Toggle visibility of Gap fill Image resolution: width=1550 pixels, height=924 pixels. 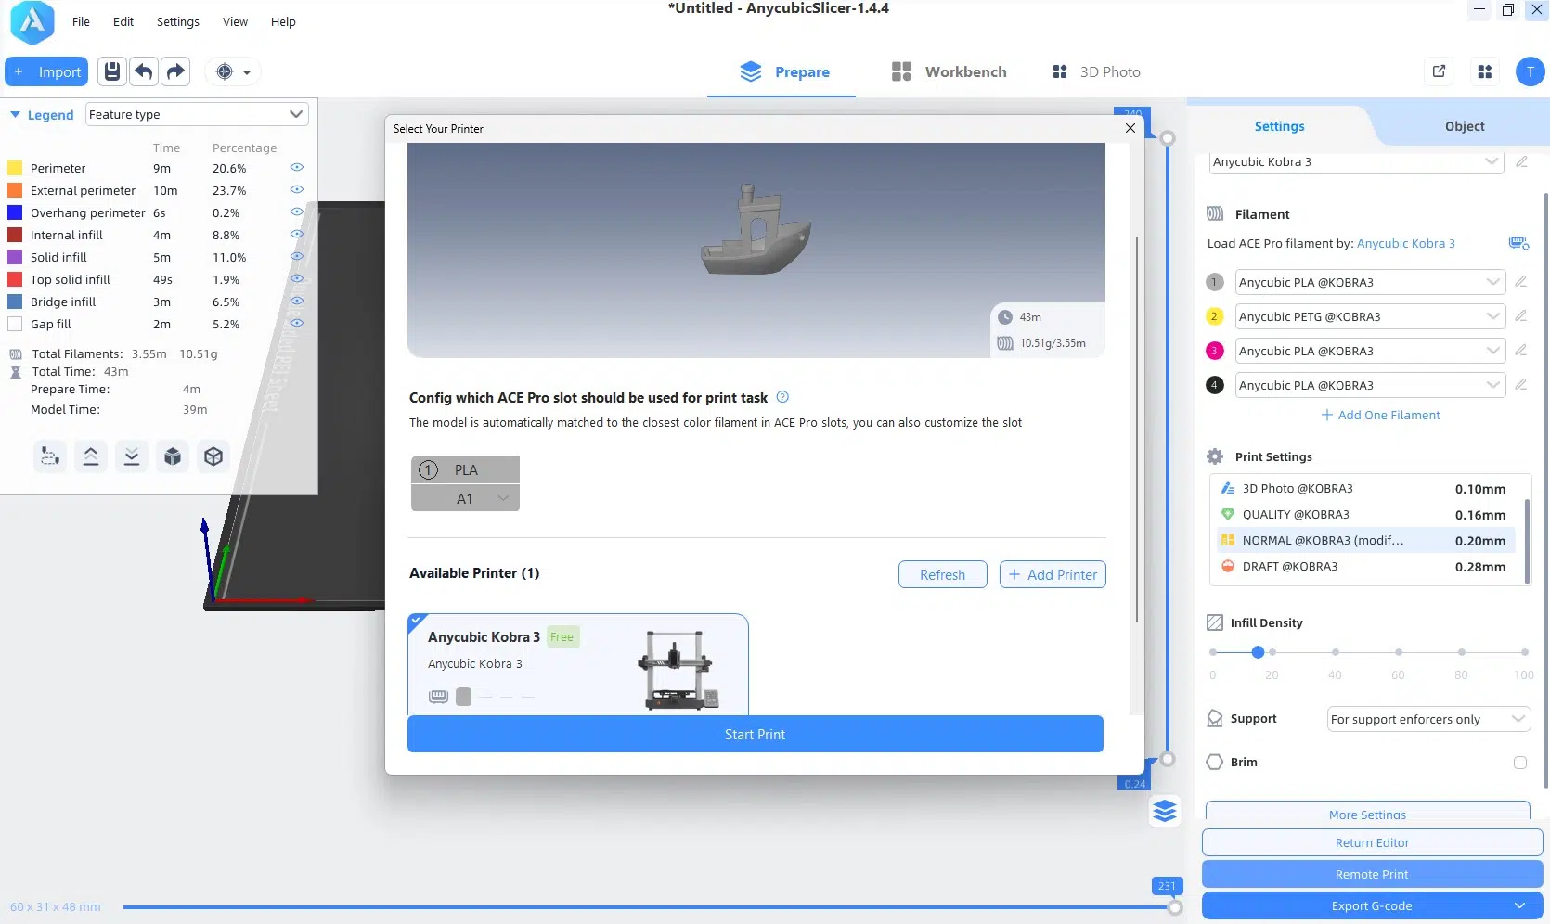(x=297, y=324)
